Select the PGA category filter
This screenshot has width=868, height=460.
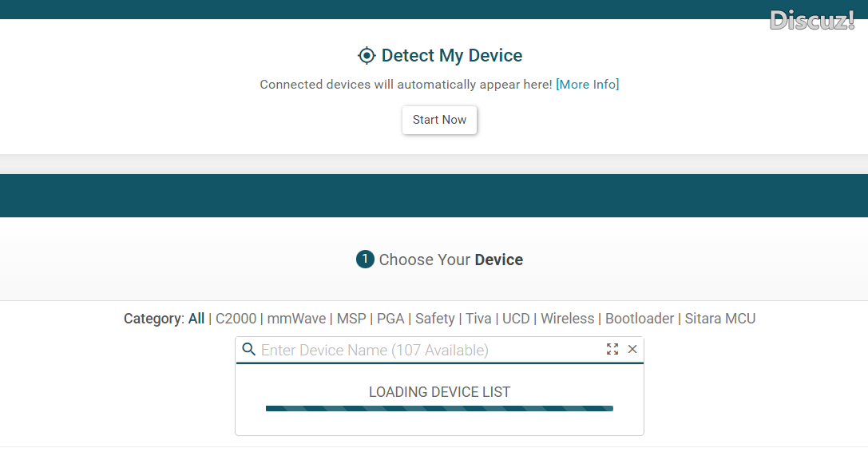(390, 319)
